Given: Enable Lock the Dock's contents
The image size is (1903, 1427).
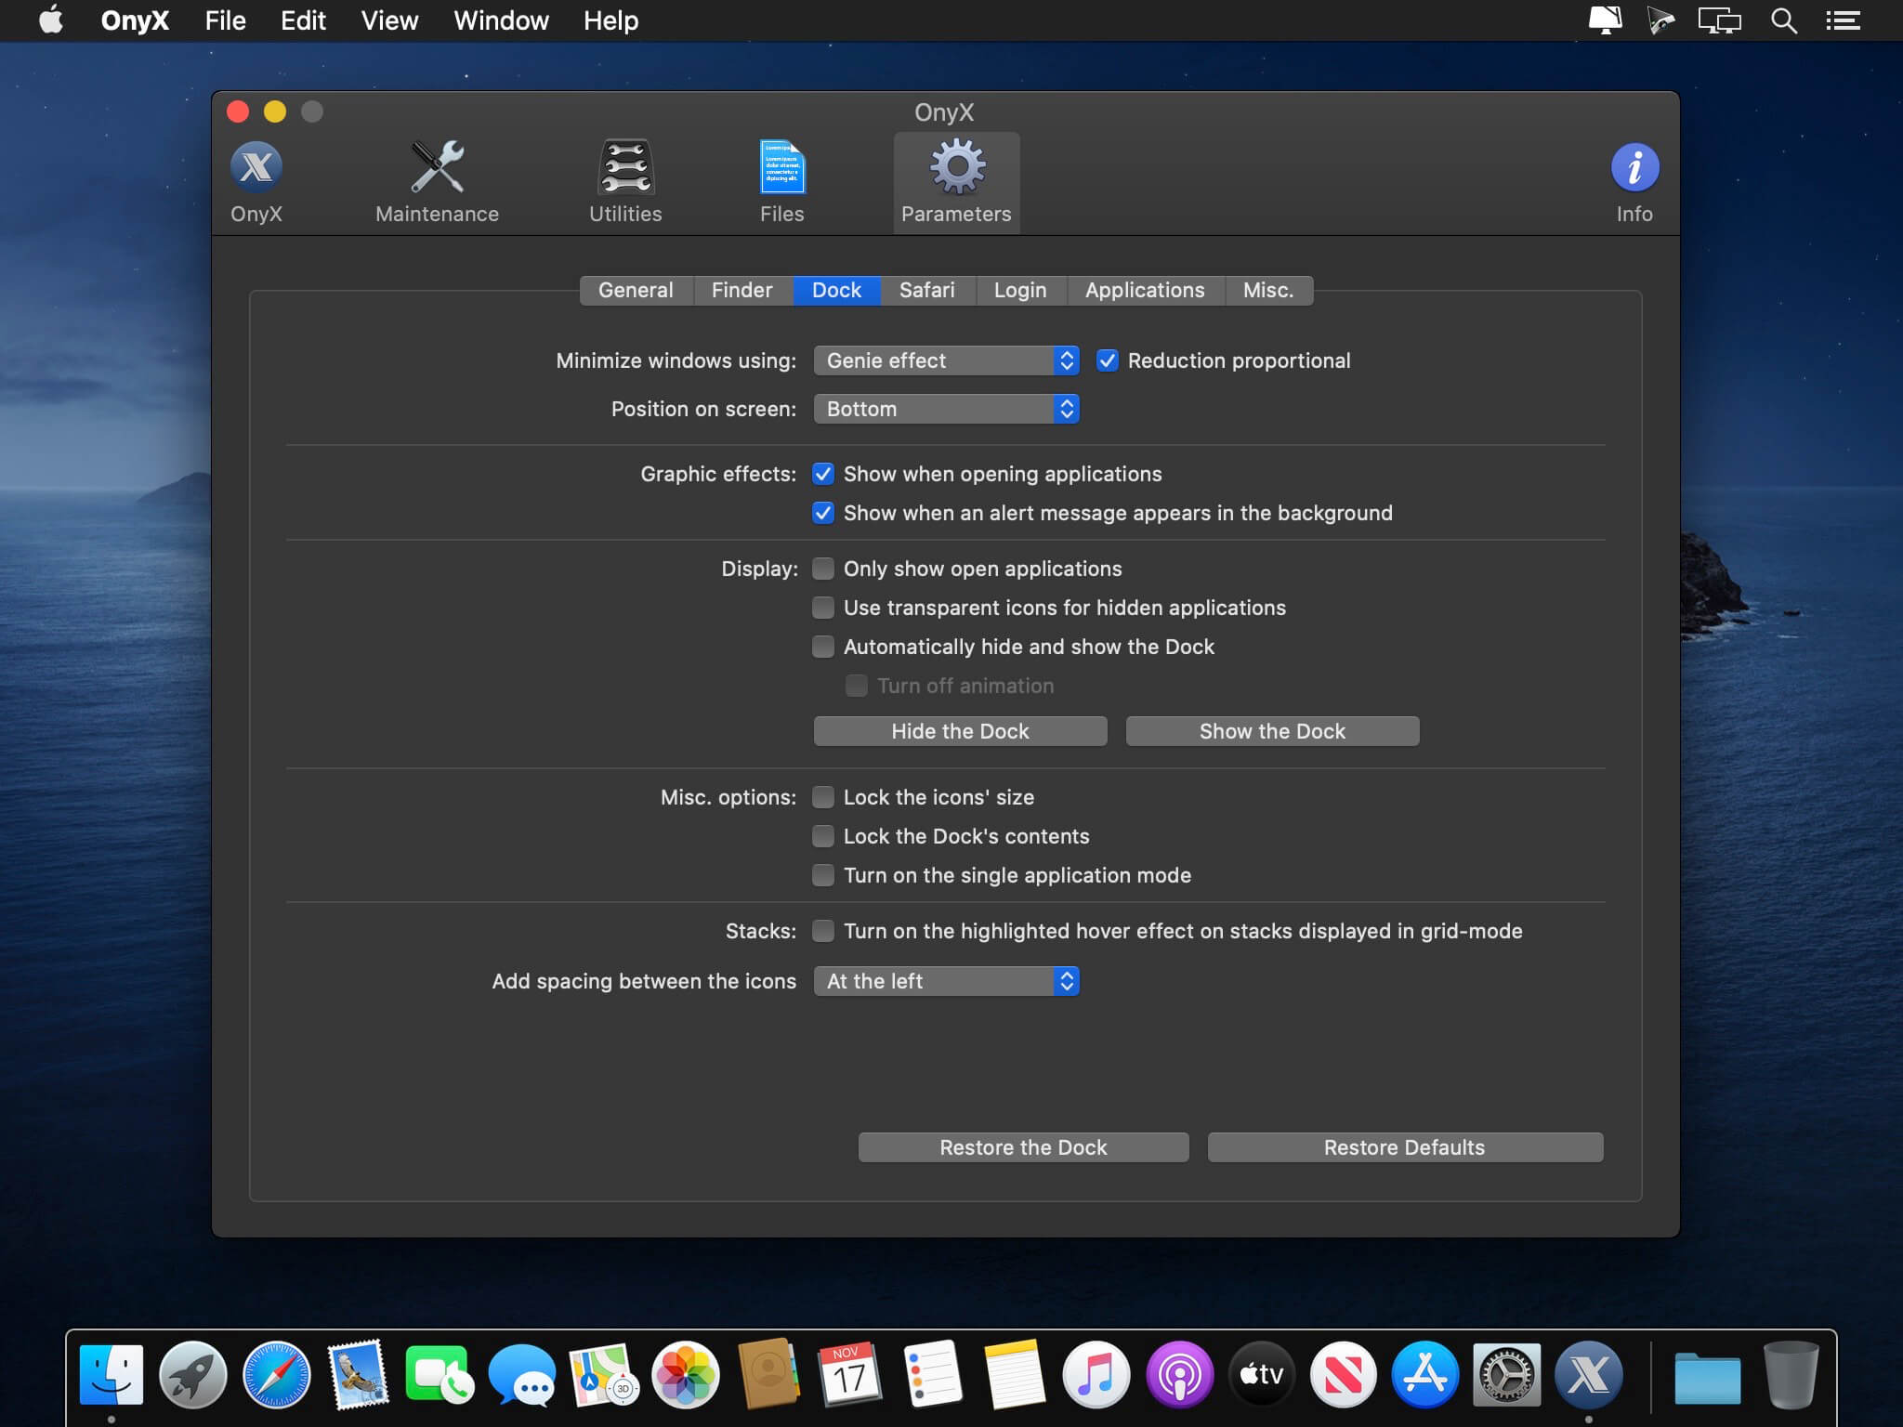Looking at the screenshot, I should point(823,836).
